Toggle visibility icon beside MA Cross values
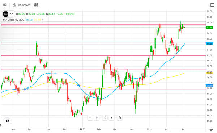Viewport: 217px width, 133px height. pyautogui.click(x=43, y=20)
